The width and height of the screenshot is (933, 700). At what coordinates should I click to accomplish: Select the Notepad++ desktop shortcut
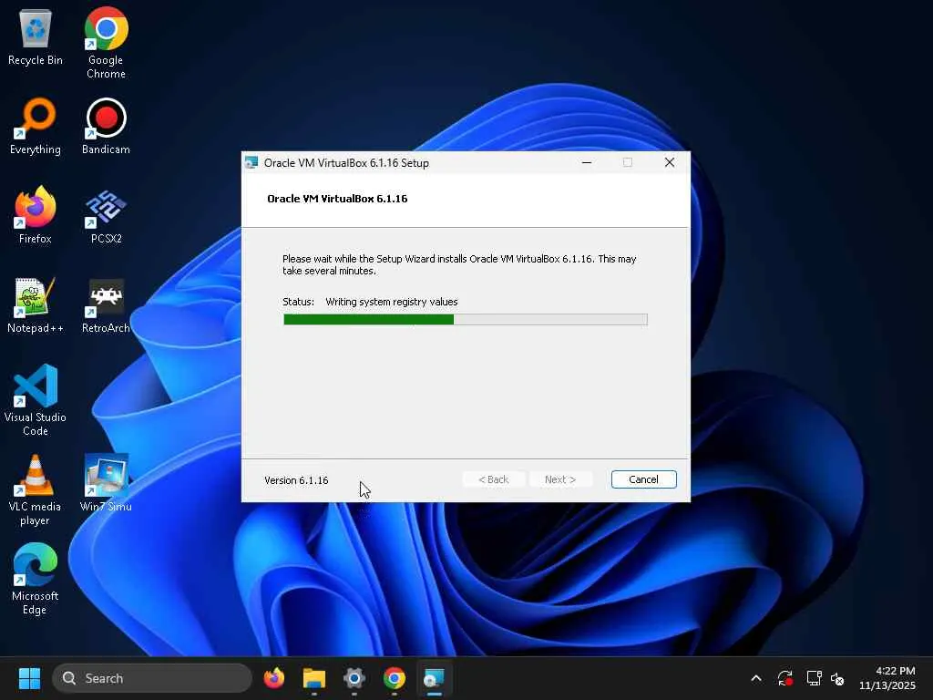click(36, 304)
